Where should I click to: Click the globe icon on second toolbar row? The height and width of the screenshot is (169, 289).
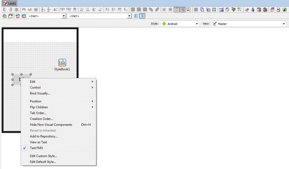pyautogui.click(x=4, y=16)
